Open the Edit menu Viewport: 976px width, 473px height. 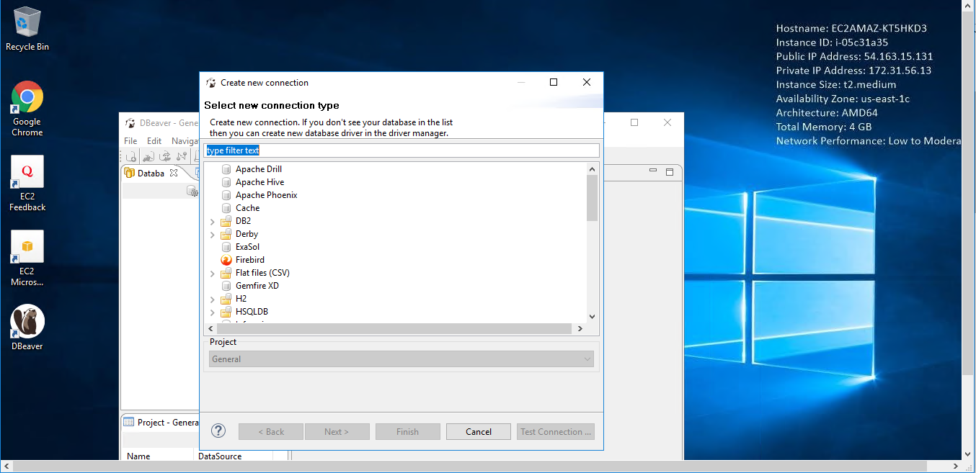tap(154, 141)
